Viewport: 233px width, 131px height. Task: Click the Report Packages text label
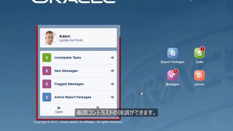pyautogui.click(x=173, y=62)
